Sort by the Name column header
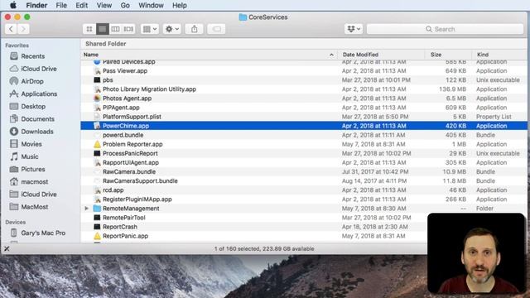The height and width of the screenshot is (298, 530). (209, 55)
